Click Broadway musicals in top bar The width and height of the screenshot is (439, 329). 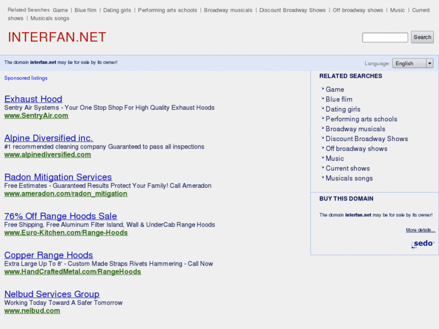click(x=228, y=10)
